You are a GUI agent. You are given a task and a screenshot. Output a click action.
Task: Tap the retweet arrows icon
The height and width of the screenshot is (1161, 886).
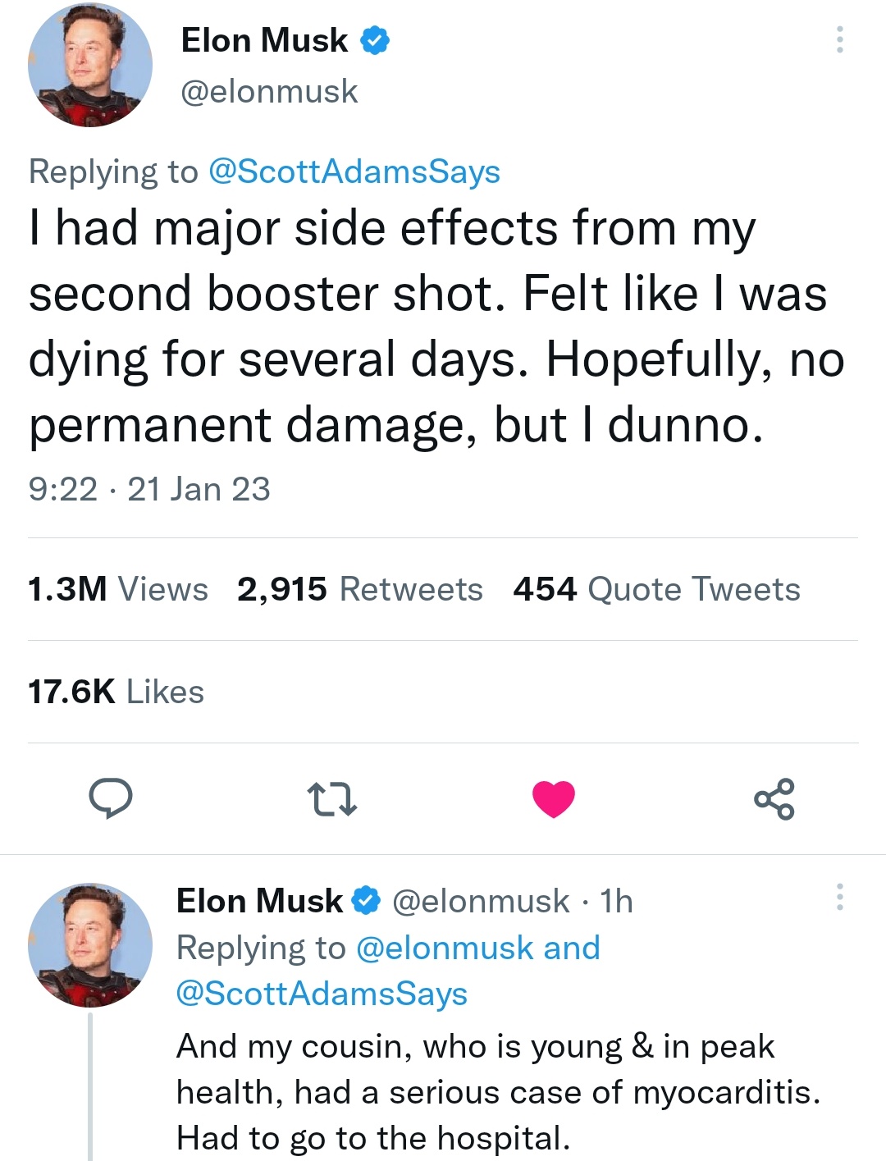click(x=331, y=799)
